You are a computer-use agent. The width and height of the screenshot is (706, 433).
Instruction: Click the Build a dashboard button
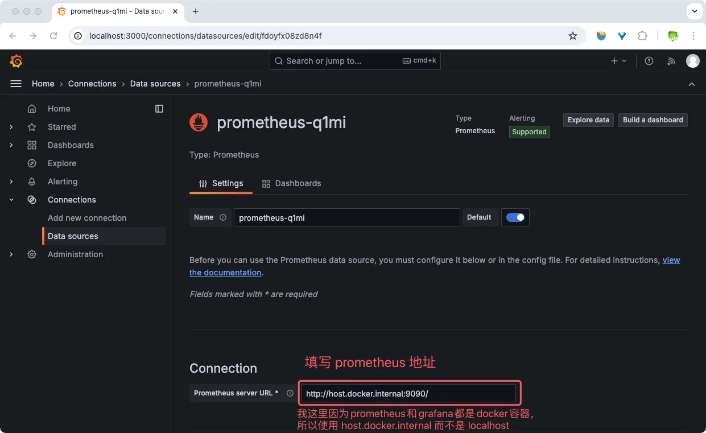pos(653,120)
